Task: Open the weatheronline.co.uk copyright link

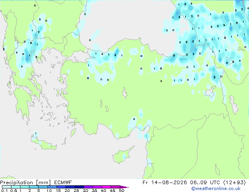Action: click(x=216, y=188)
